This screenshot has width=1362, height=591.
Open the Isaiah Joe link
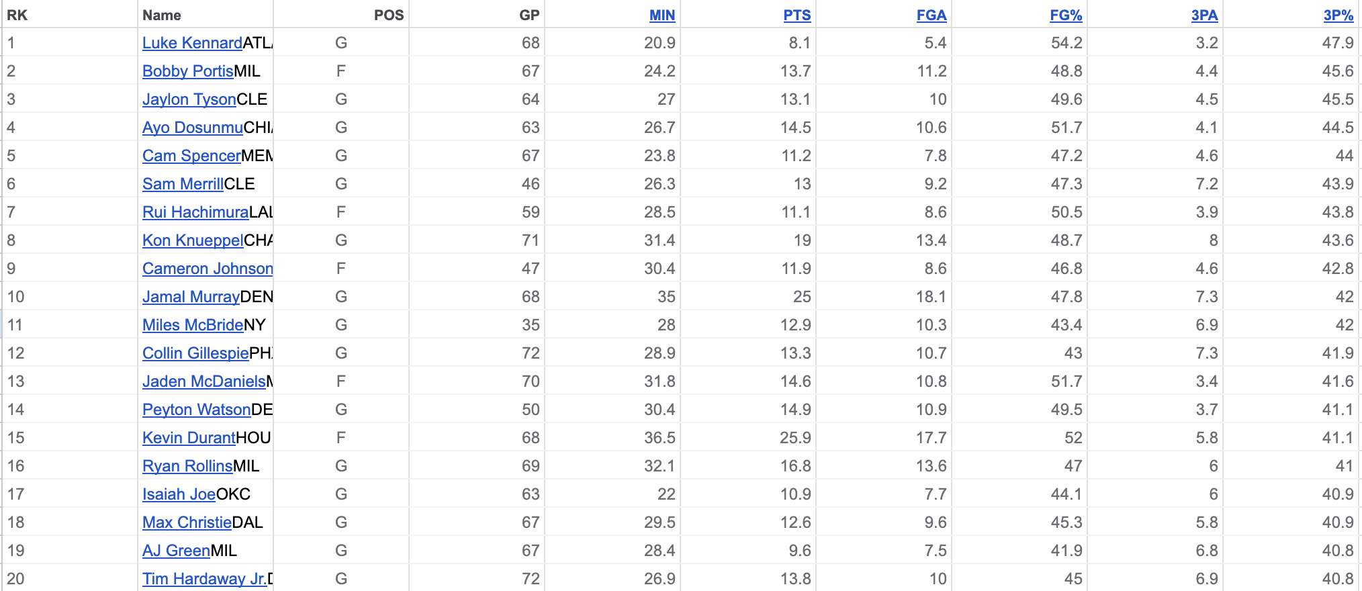(179, 494)
